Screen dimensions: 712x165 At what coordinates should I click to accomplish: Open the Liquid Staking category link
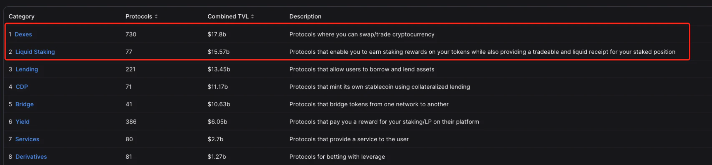click(35, 52)
